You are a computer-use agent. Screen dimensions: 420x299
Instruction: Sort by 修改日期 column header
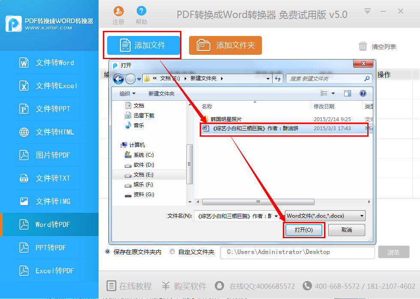pyautogui.click(x=324, y=107)
